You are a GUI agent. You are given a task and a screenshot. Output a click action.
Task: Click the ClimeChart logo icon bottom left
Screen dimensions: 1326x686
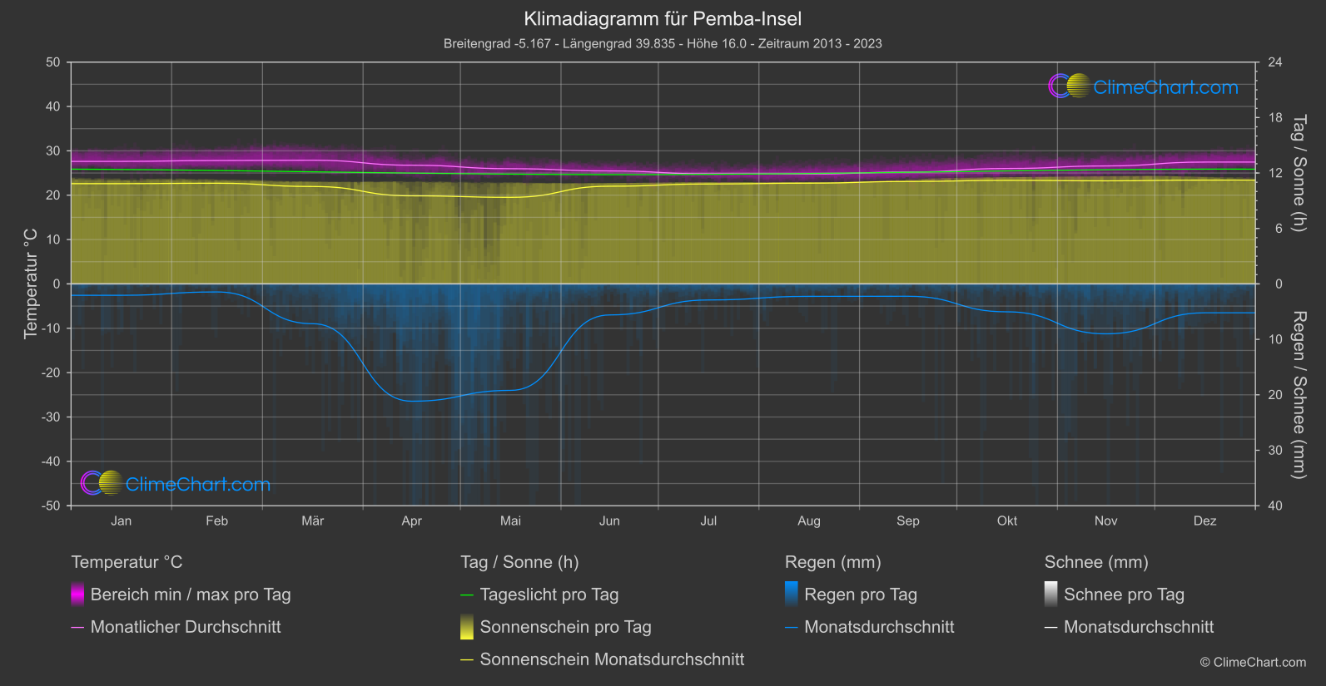pos(102,483)
